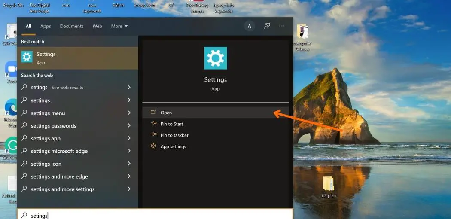Click the feedback person icon in search header
Image resolution: width=451 pixels, height=219 pixels.
267,26
